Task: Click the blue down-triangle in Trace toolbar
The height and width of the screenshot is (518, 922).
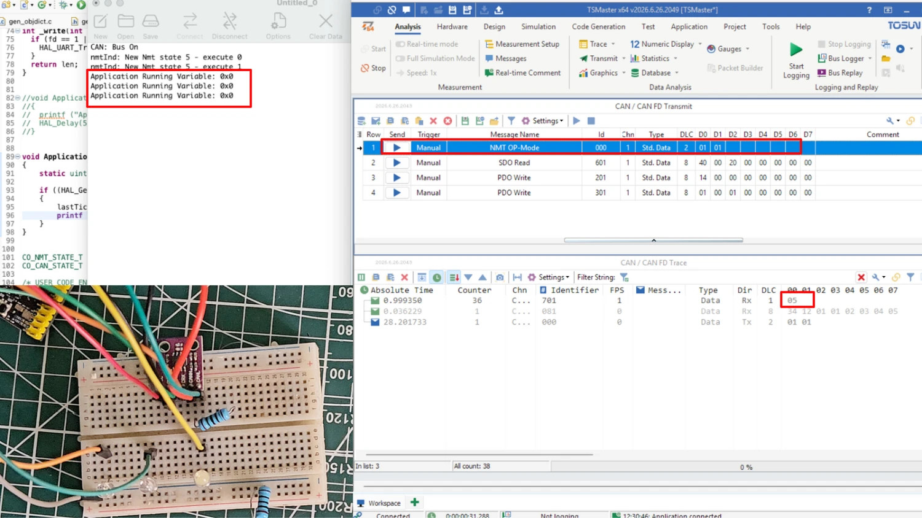Action: pos(468,277)
